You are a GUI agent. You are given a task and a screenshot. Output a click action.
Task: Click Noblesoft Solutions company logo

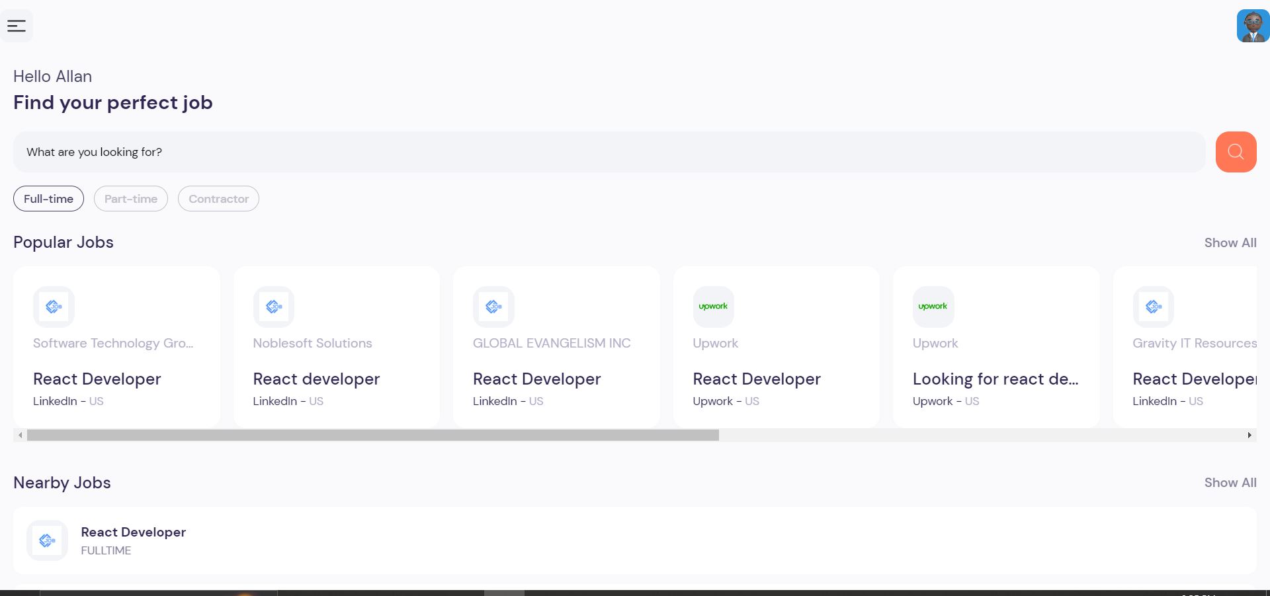[274, 307]
